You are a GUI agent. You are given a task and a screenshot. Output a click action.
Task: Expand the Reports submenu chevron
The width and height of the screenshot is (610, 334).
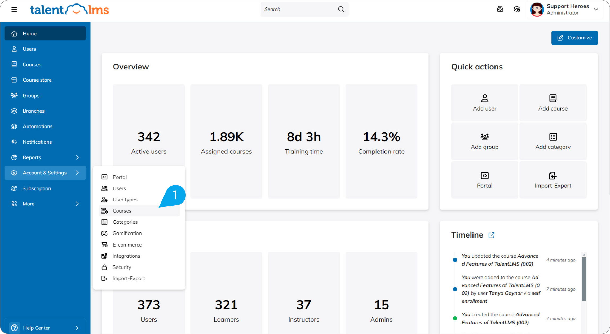click(x=77, y=157)
